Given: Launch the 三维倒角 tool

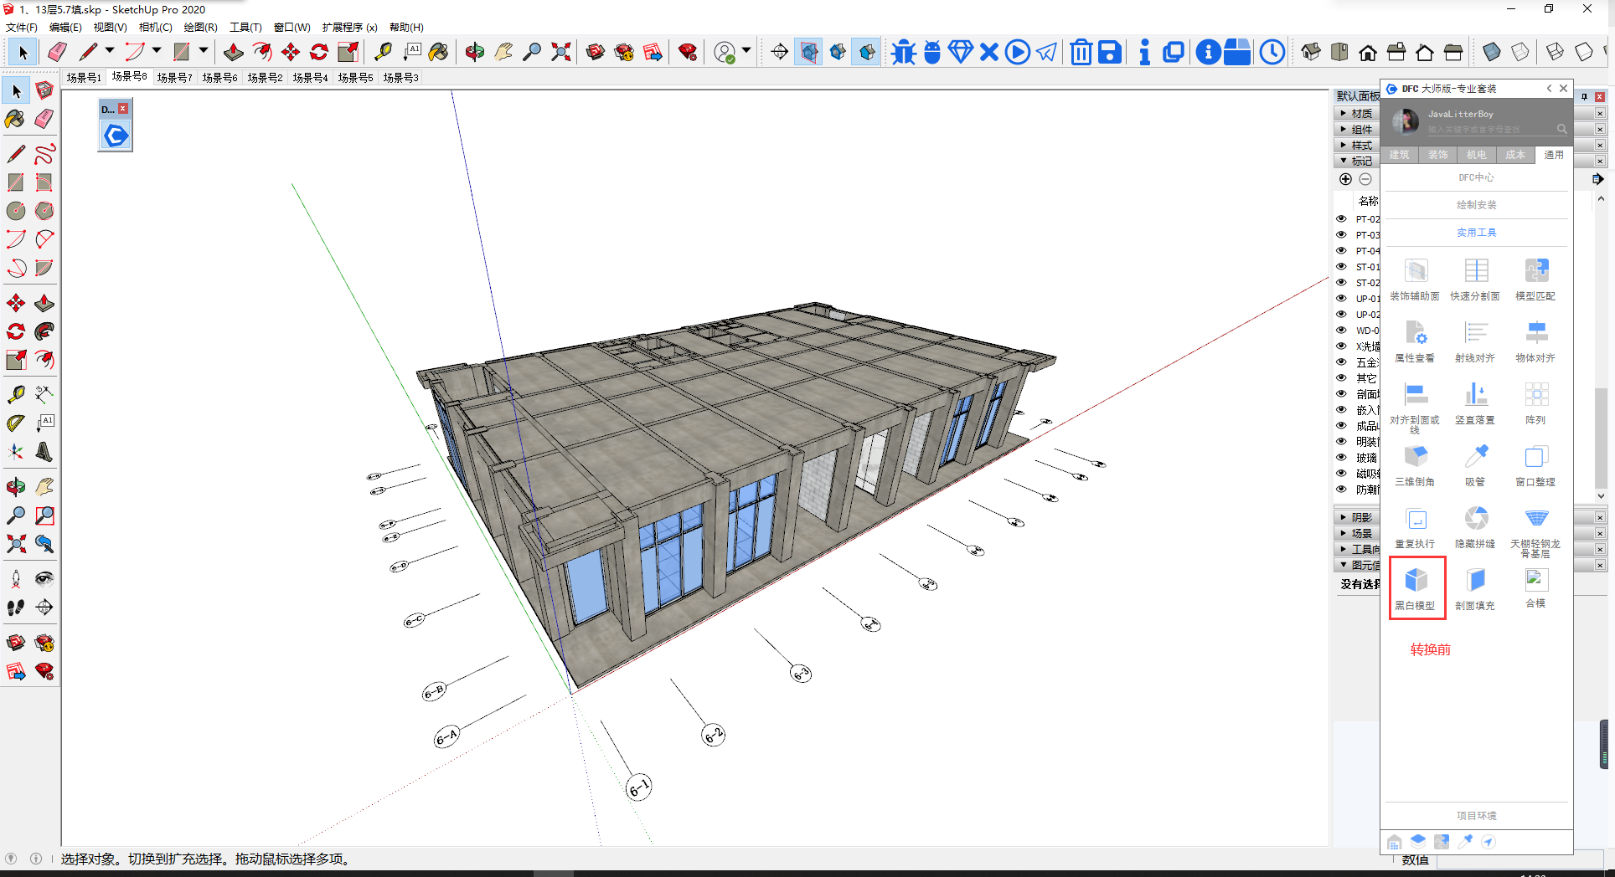Looking at the screenshot, I should [1415, 457].
